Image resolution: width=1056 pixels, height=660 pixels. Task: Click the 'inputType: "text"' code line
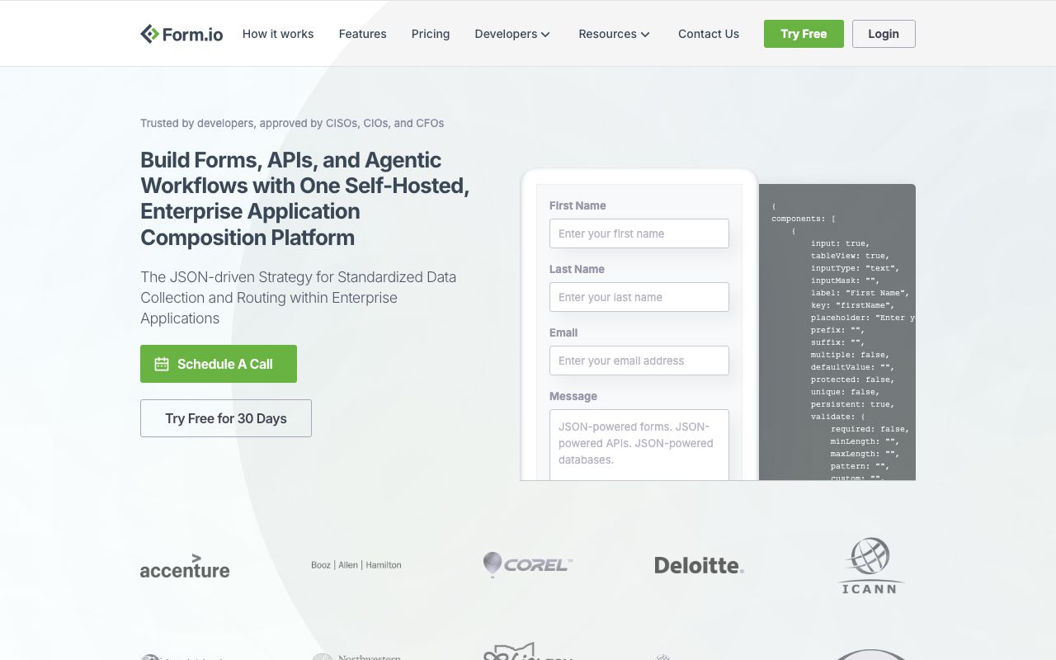(855, 268)
